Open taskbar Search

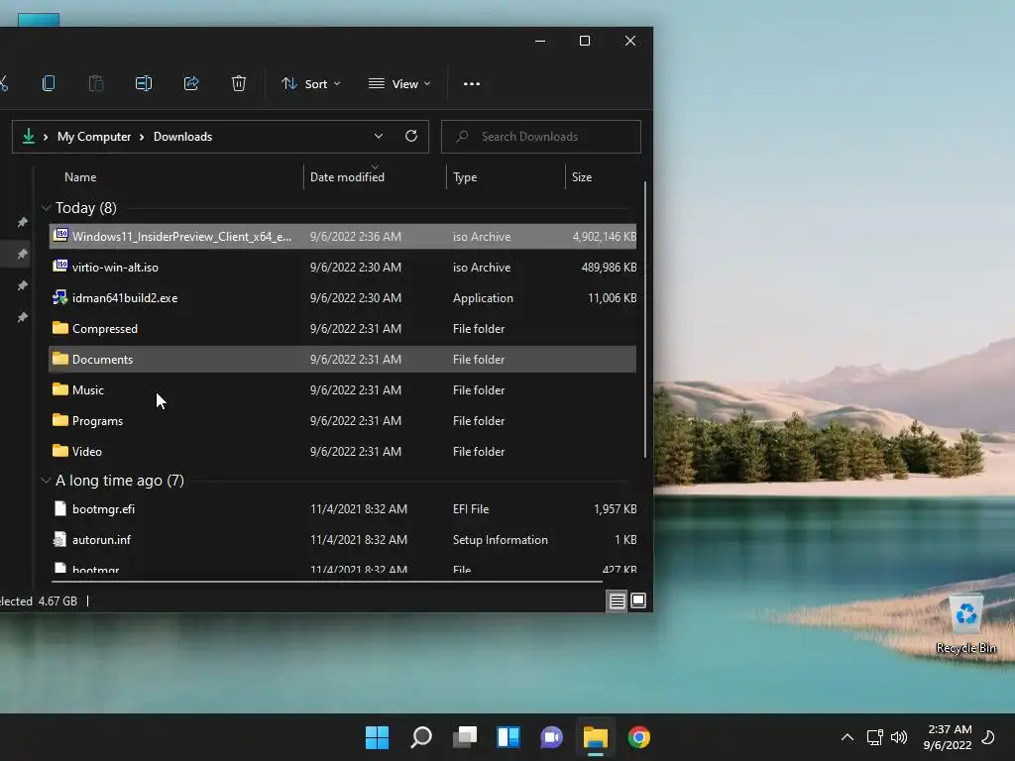pyautogui.click(x=420, y=737)
